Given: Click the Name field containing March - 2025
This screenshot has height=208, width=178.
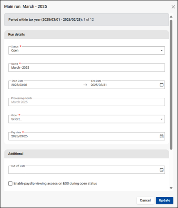Looking at the screenshot, I should click(86, 67).
